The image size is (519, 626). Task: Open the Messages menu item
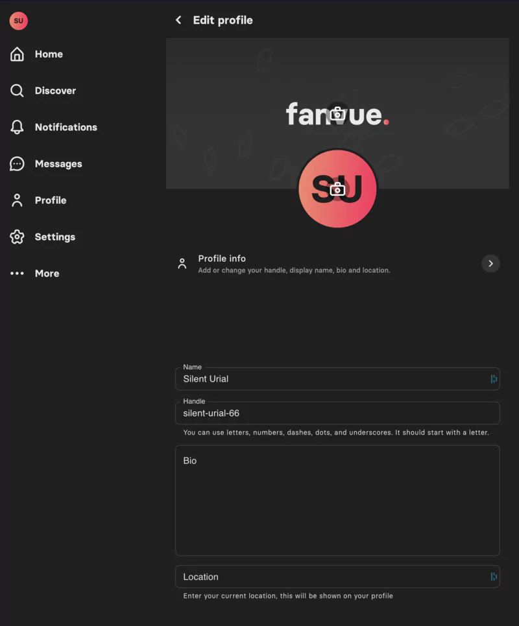(x=46, y=164)
